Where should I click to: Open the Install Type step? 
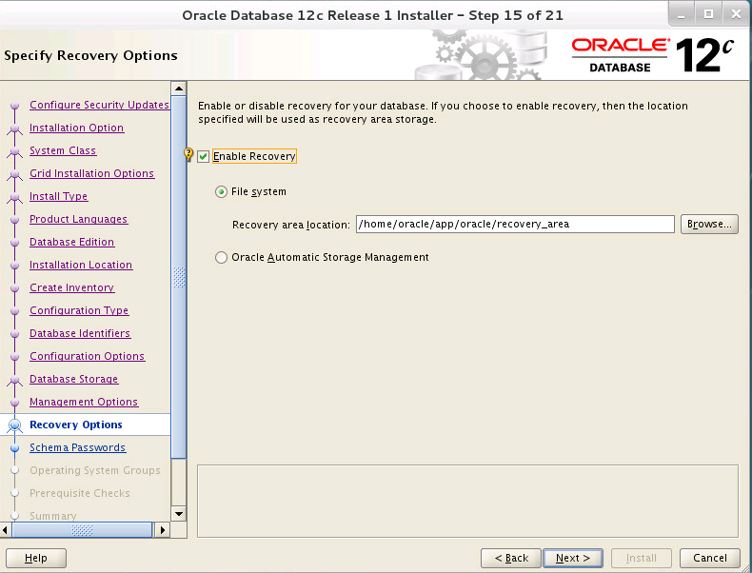click(x=58, y=197)
